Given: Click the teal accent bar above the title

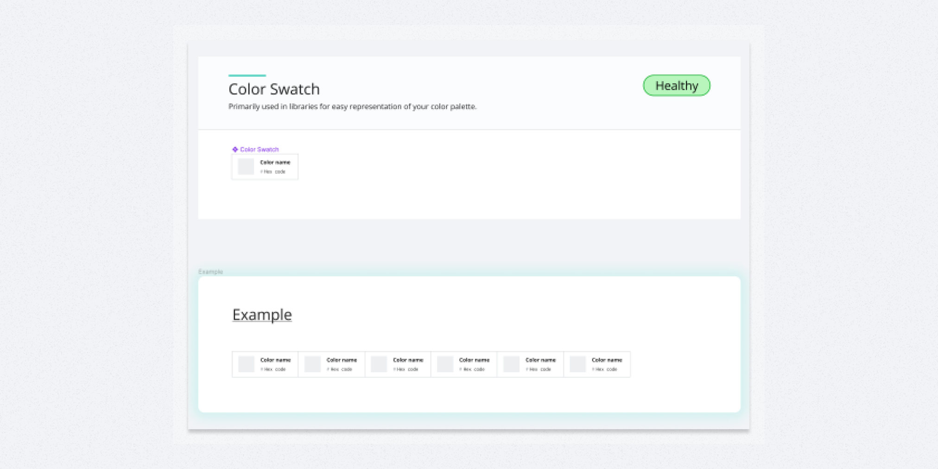Looking at the screenshot, I should pyautogui.click(x=247, y=75).
